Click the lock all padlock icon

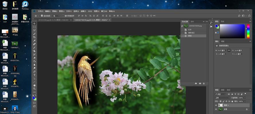232,101
